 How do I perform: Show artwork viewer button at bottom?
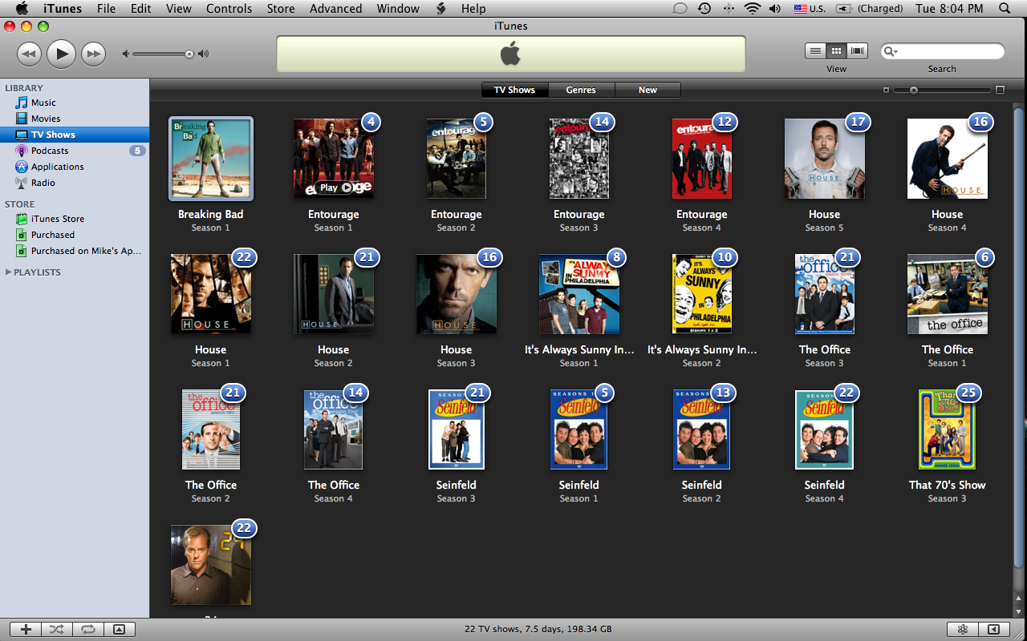click(x=119, y=630)
